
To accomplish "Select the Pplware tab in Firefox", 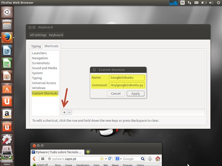I will (57, 152).
